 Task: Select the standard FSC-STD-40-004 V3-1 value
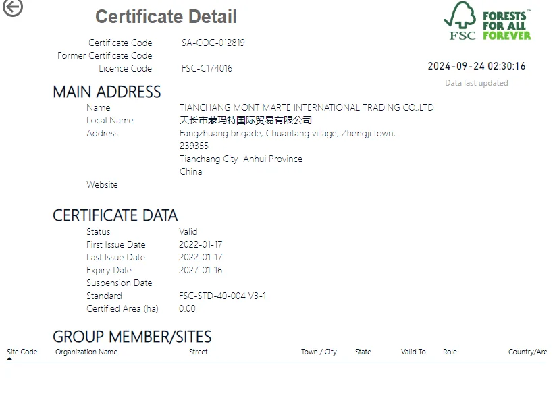tap(222, 296)
